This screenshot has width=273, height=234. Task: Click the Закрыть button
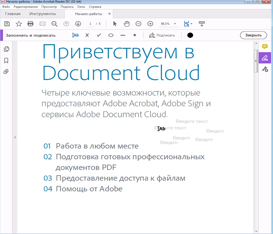(x=253, y=35)
